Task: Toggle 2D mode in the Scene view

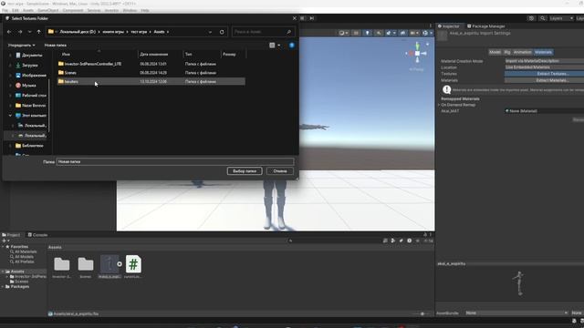Action: [x=356, y=33]
